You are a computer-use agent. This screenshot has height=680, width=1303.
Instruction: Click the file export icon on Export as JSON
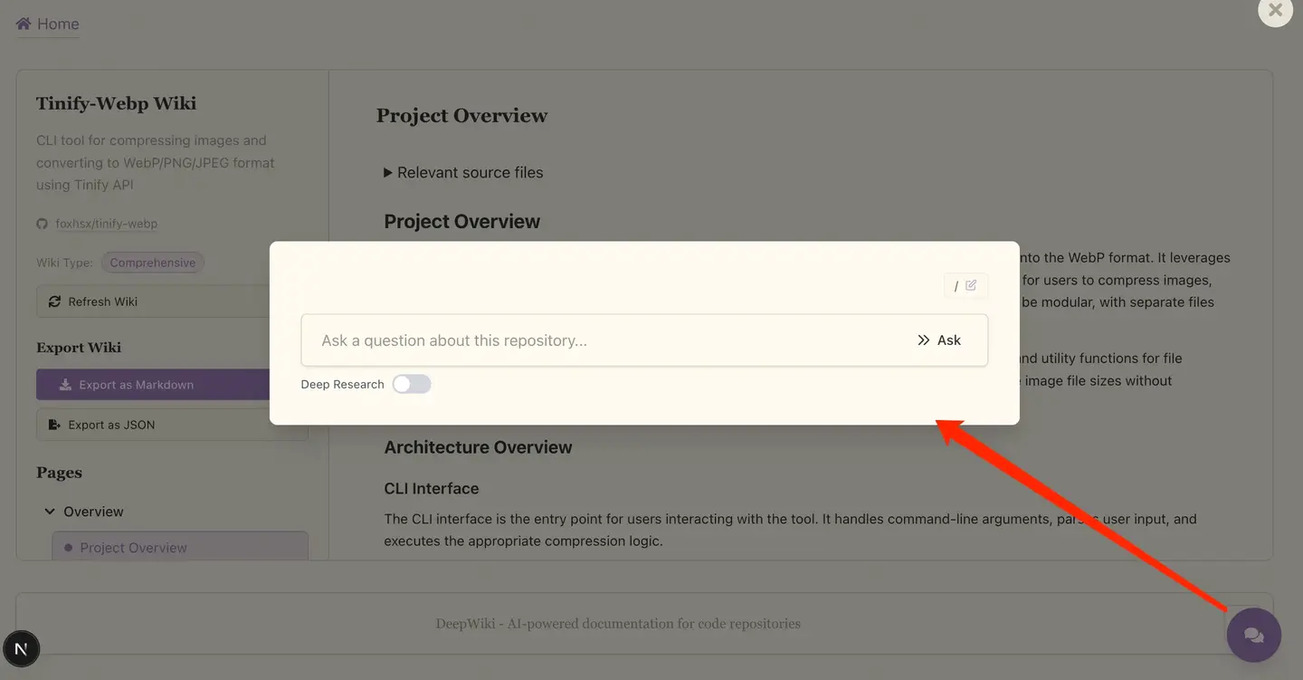[x=54, y=425]
